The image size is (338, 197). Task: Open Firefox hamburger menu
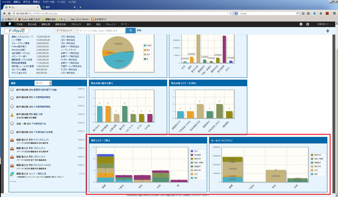[334, 13]
